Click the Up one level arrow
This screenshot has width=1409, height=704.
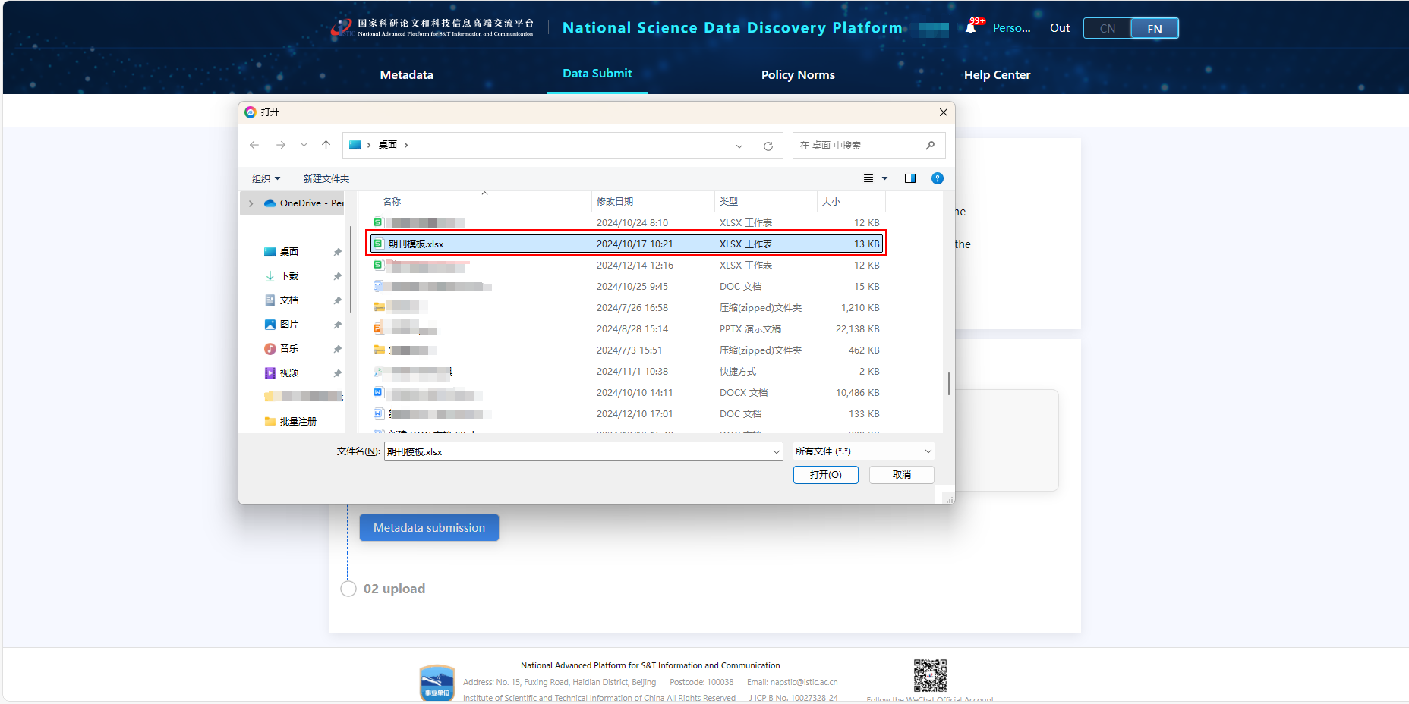(x=326, y=145)
